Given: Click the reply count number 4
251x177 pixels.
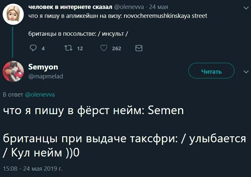Looking at the screenshot, I should pos(43,49).
